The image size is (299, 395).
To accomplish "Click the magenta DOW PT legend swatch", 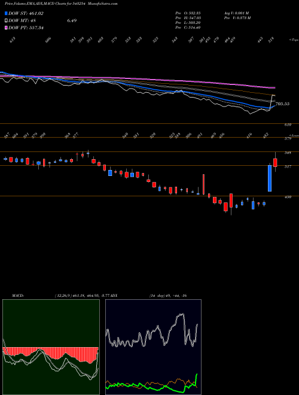I will 6,28.
